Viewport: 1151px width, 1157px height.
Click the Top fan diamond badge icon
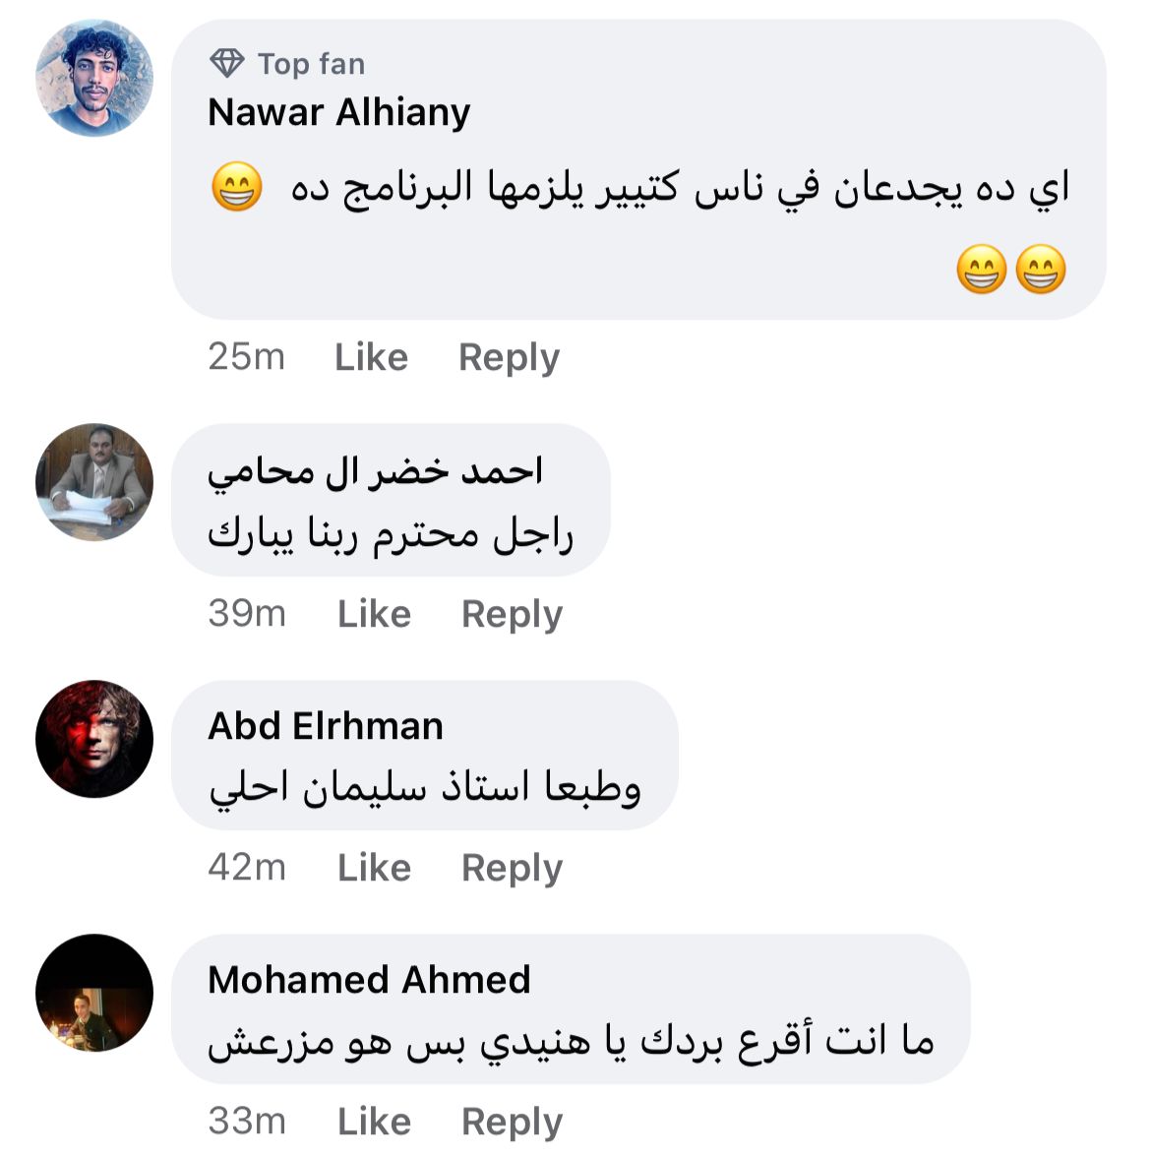[227, 64]
